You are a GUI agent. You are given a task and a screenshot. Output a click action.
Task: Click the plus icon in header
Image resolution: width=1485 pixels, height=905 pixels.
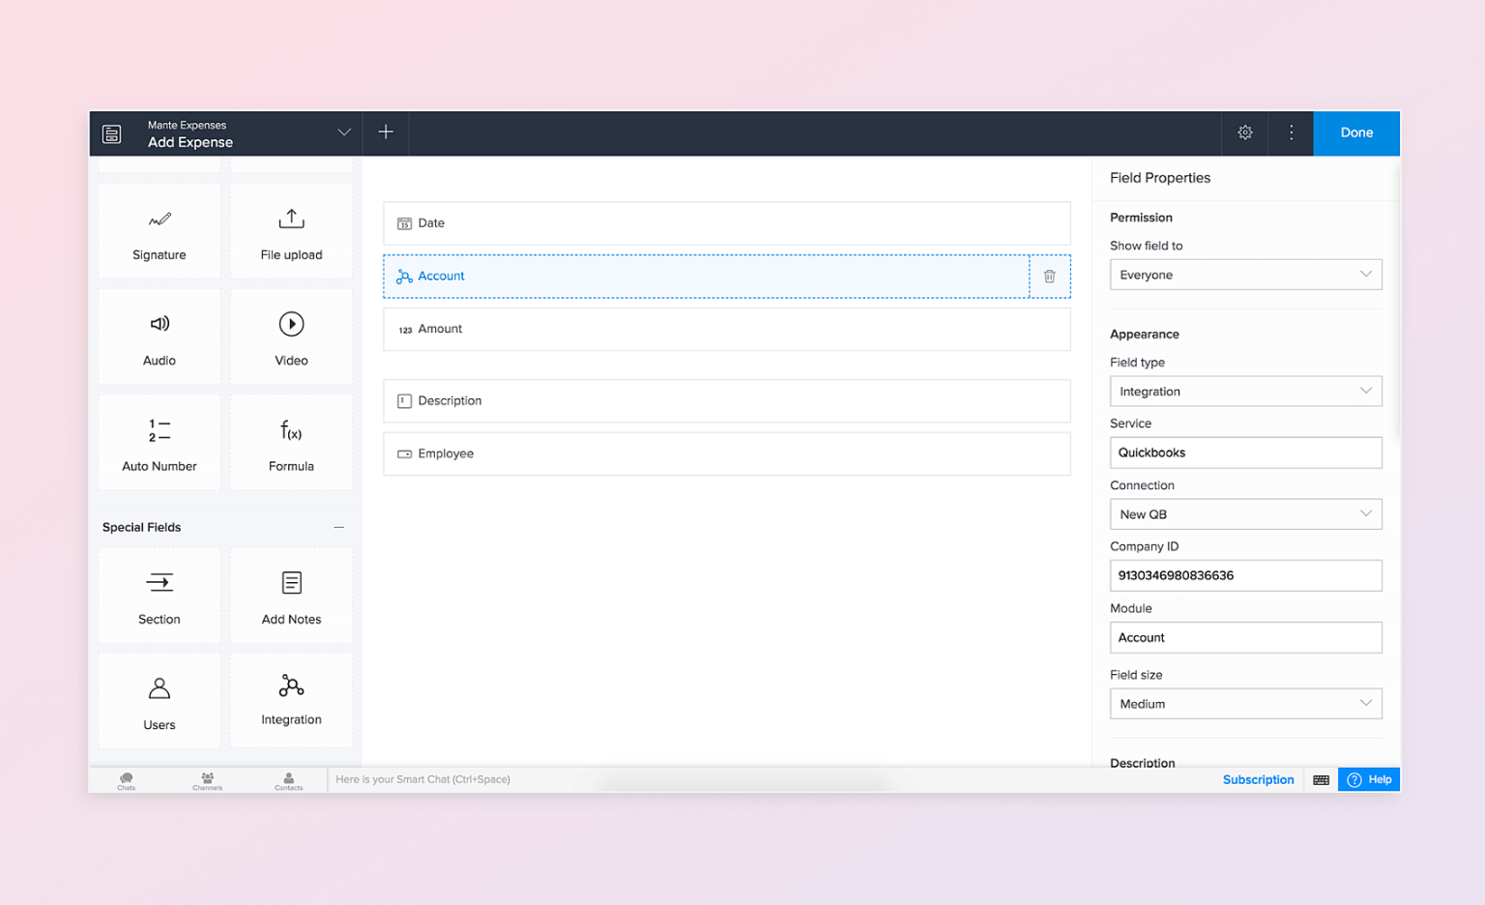[x=386, y=132]
